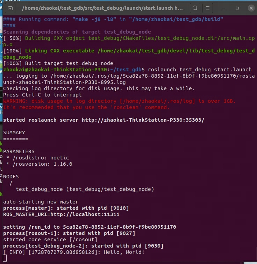Click the "Scanning dependencies of target" line
Viewport: 257px width, 264px height.
pos(77,32)
